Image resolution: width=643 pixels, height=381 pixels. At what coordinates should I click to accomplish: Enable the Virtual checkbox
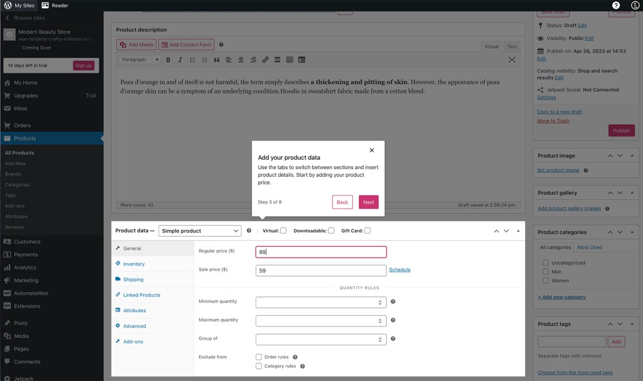click(x=283, y=231)
